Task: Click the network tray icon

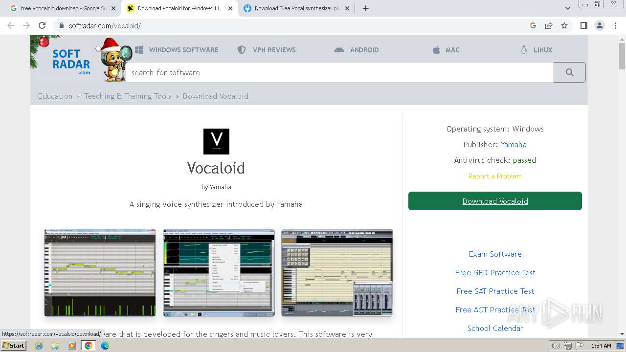Action: click(568, 346)
